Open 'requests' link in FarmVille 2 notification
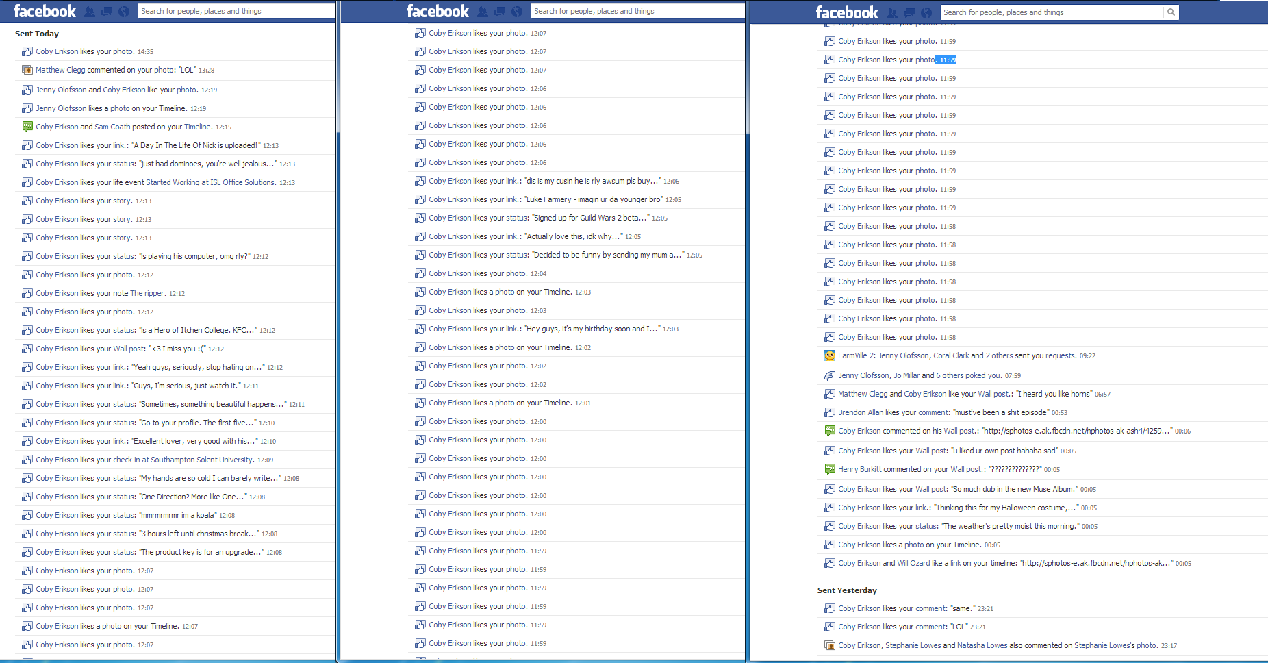Viewport: 1268px width, 663px height. (1061, 355)
